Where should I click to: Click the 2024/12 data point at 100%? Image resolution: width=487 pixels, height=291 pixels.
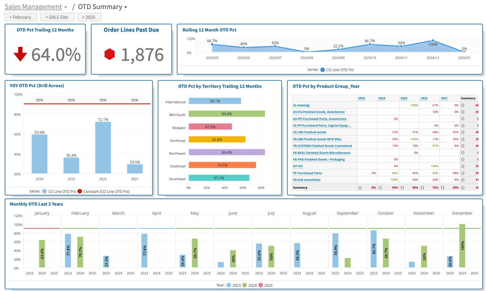[x=433, y=41]
